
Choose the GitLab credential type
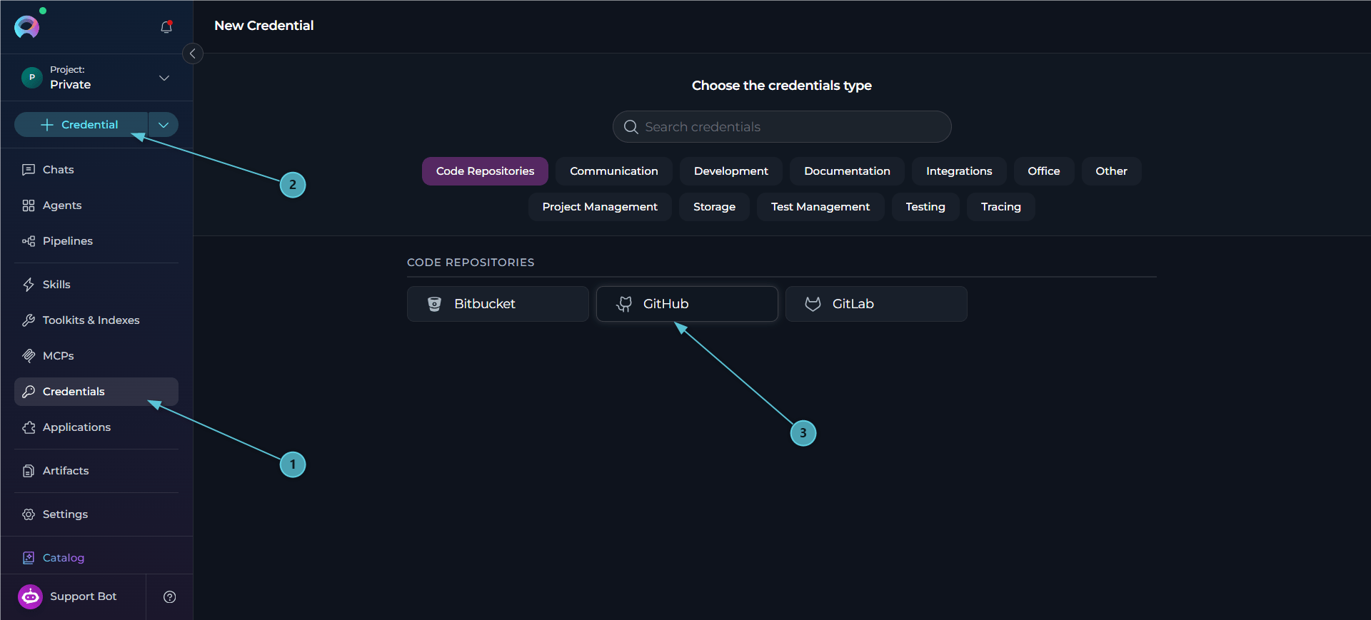[x=876, y=304]
